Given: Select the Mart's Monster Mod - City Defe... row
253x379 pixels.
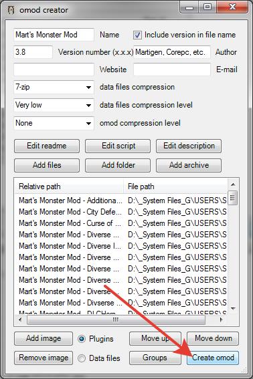Looking at the screenshot, I should (x=121, y=212).
